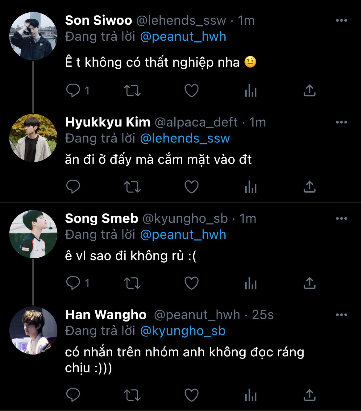This screenshot has width=361, height=411.
Task: Share Song Smeb's tweet
Action: [x=309, y=283]
